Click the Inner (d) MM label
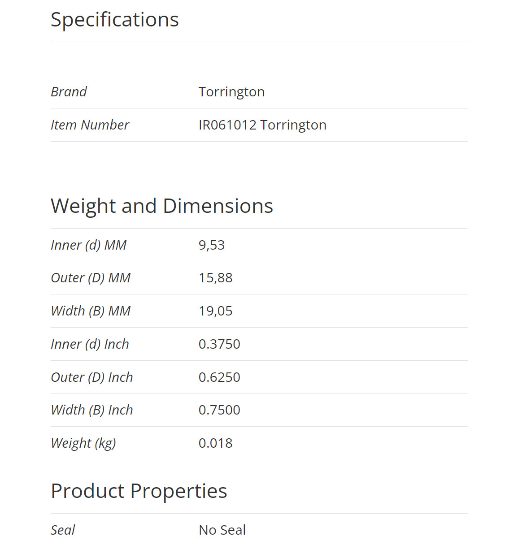Image resolution: width=505 pixels, height=549 pixels. pyautogui.click(x=88, y=245)
